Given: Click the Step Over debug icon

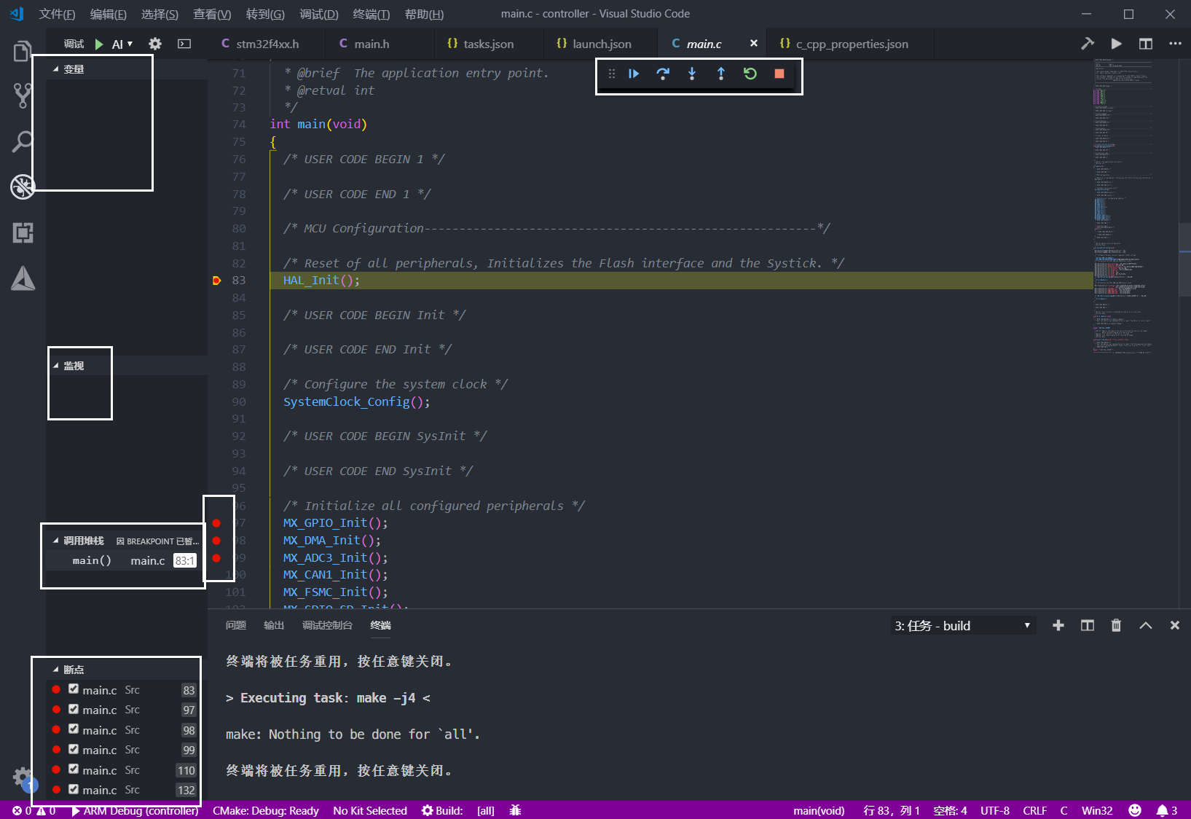Looking at the screenshot, I should click(663, 74).
